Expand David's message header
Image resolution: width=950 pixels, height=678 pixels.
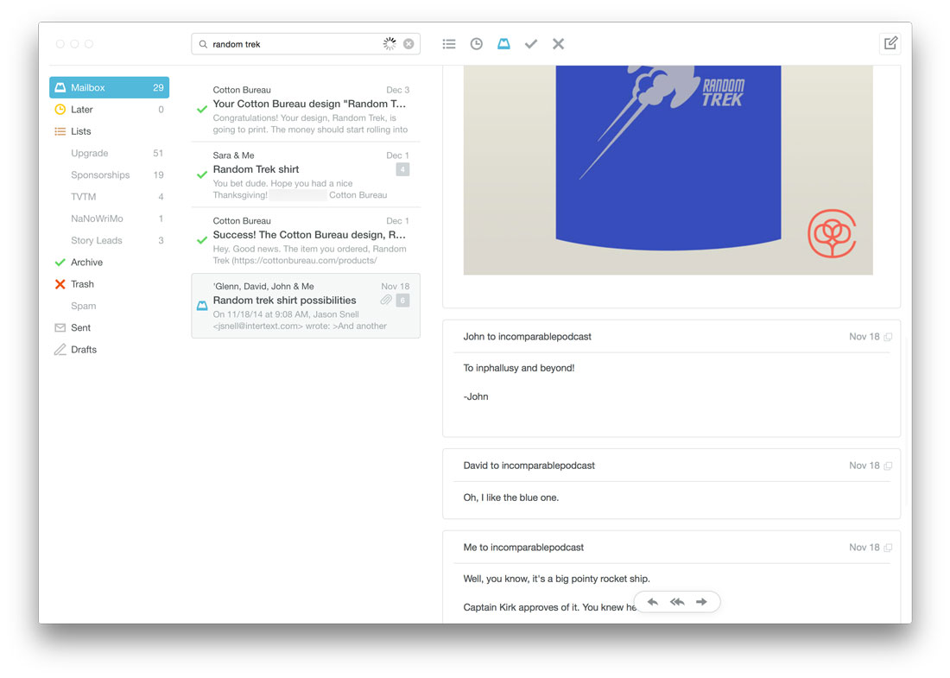tap(671, 466)
